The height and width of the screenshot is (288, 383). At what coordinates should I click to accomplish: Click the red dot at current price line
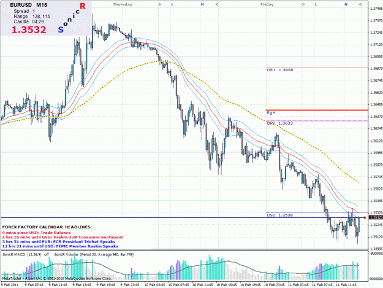coord(365,217)
